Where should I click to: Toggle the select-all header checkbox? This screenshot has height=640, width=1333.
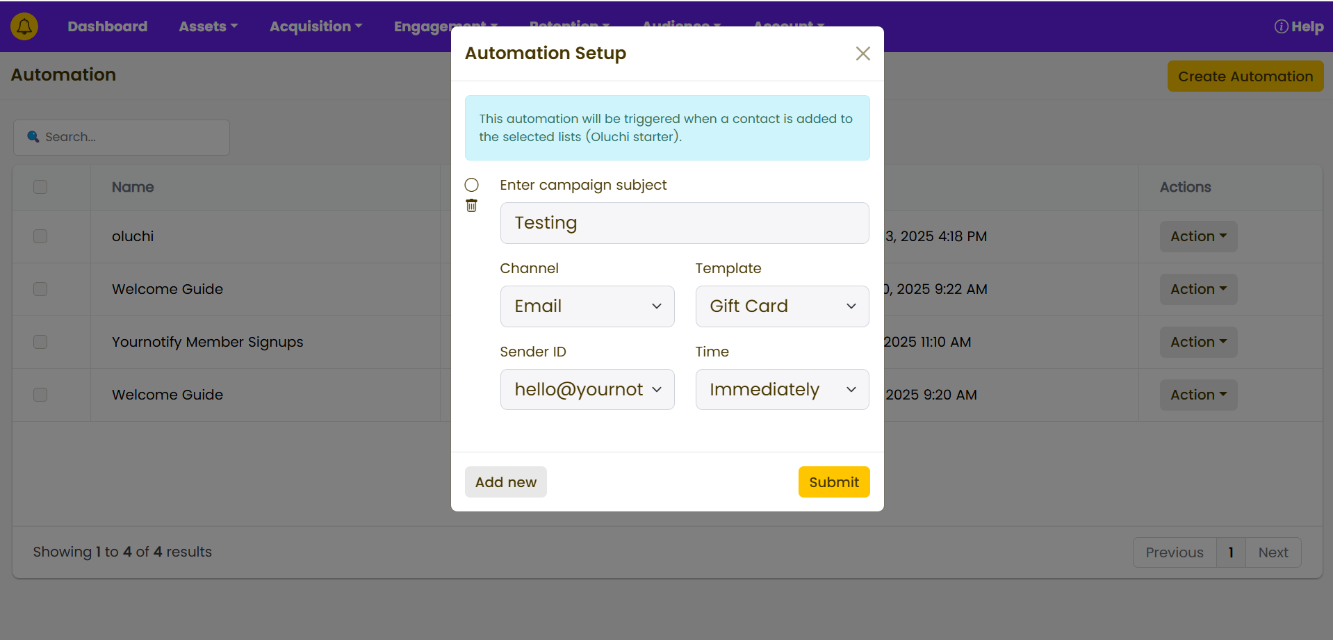(x=40, y=187)
